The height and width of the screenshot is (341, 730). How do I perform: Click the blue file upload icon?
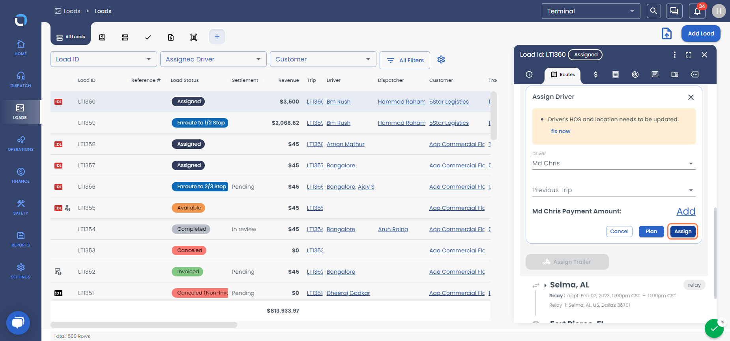point(667,33)
